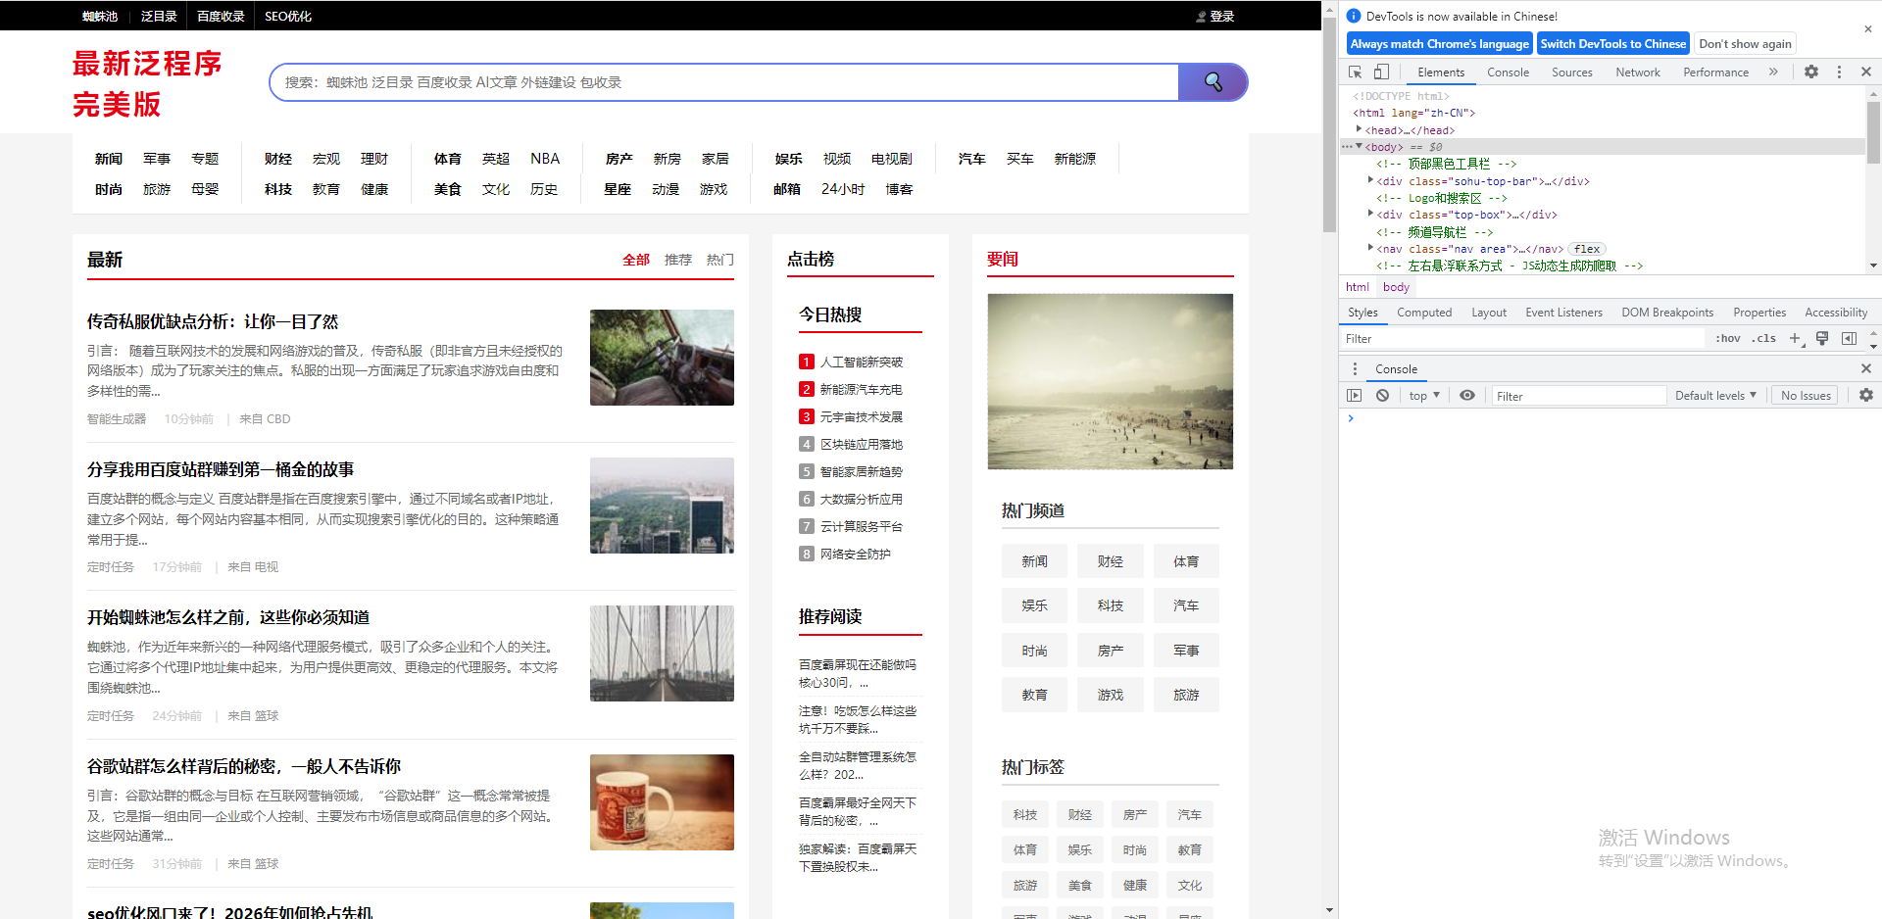
Task: Clear the console with the clear icon
Action: pyautogui.click(x=1382, y=395)
